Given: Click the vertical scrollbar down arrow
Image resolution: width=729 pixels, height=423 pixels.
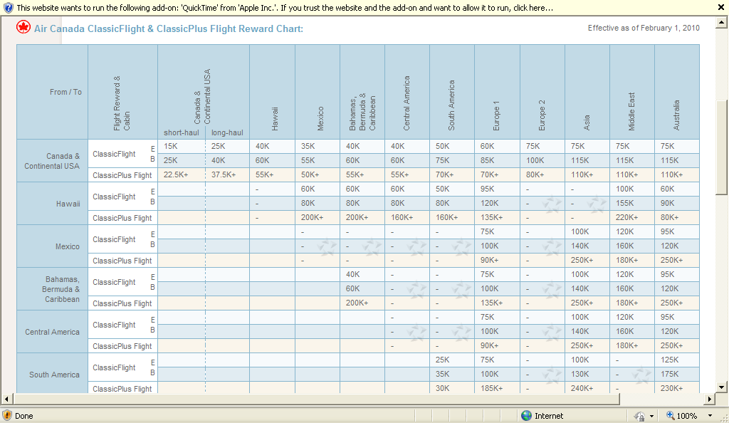Looking at the screenshot, I should 721,387.
